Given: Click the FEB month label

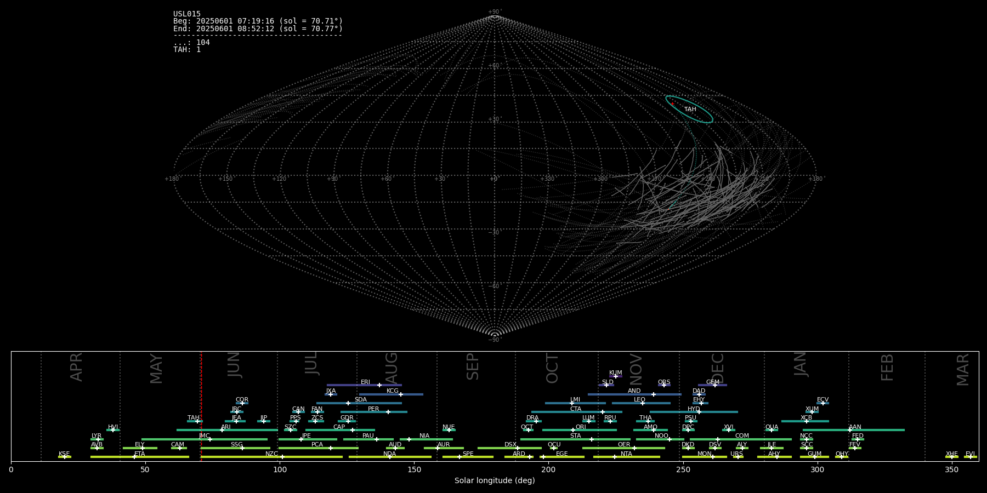Looking at the screenshot, I should pyautogui.click(x=887, y=367).
